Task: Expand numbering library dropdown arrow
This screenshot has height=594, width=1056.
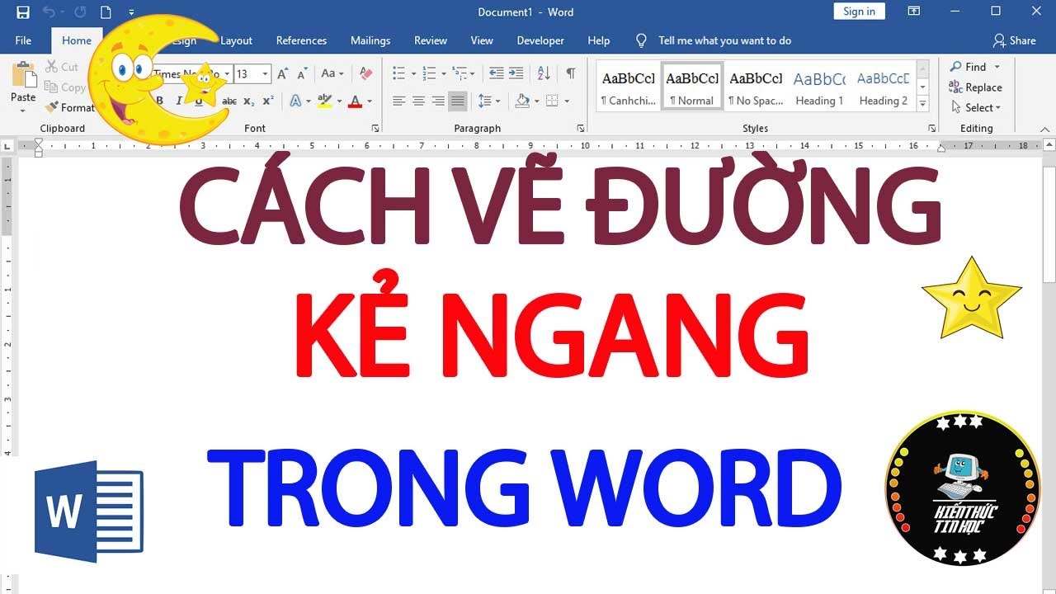Action: coord(443,73)
